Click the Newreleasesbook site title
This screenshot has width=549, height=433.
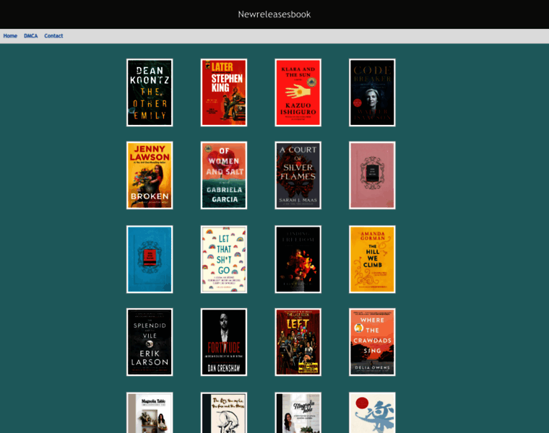coord(274,14)
